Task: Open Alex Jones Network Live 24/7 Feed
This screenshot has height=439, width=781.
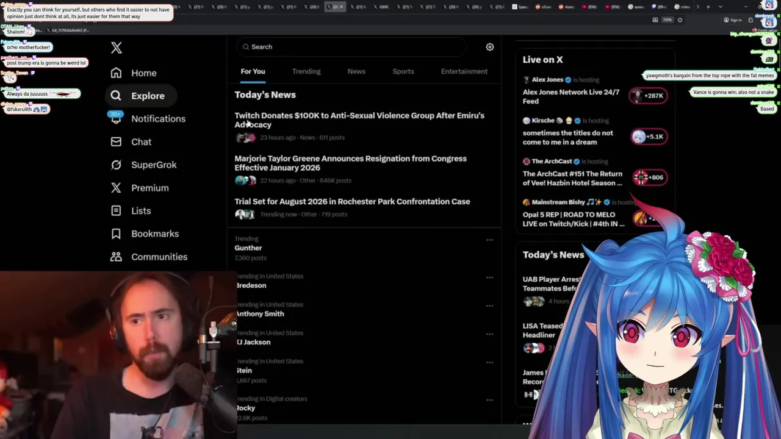Action: coord(571,96)
